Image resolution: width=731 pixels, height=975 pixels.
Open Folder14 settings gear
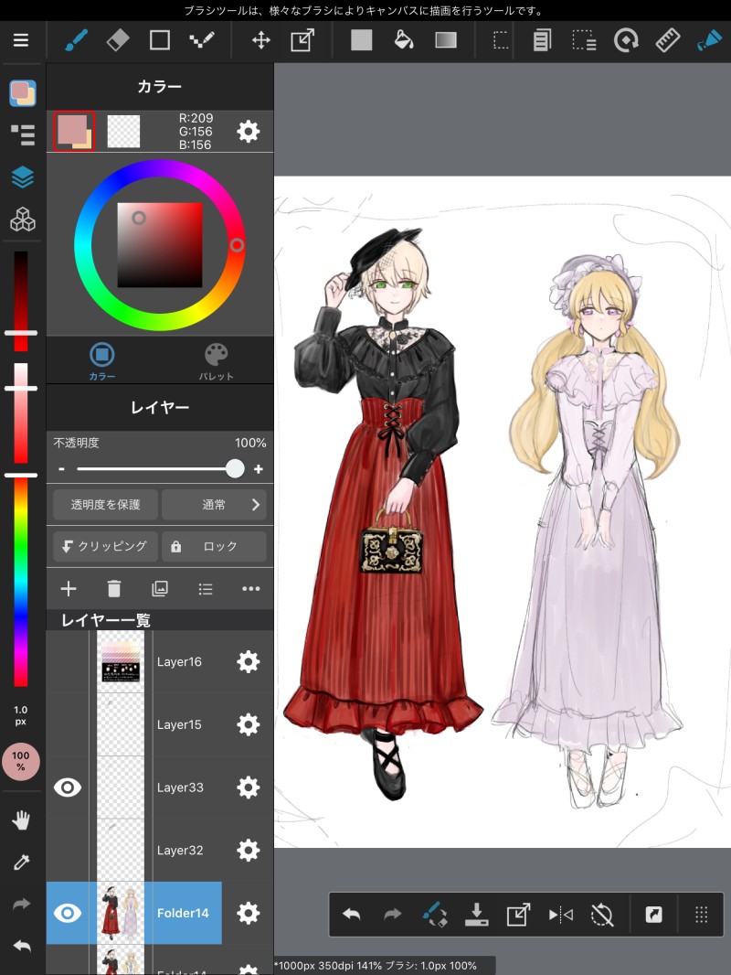pyautogui.click(x=249, y=913)
